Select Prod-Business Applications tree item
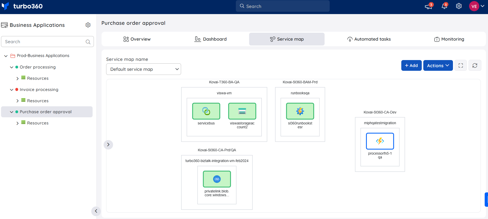Screen dimensions: 488x219 point(43,56)
